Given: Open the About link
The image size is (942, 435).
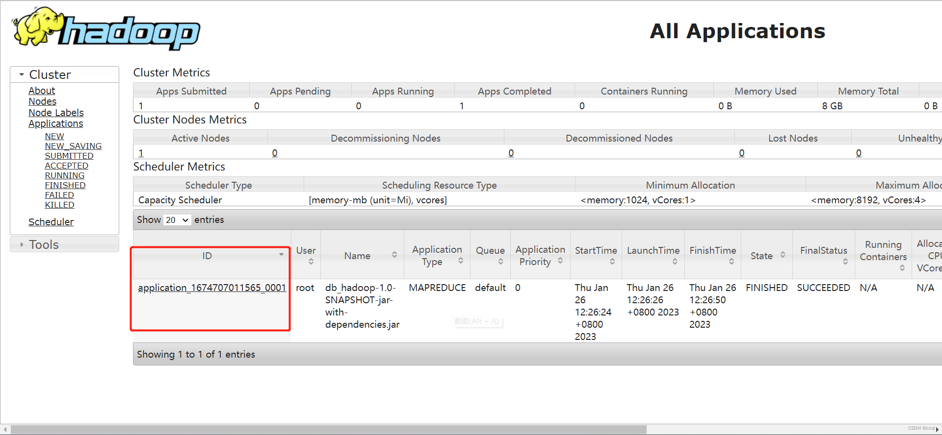Looking at the screenshot, I should 42,91.
